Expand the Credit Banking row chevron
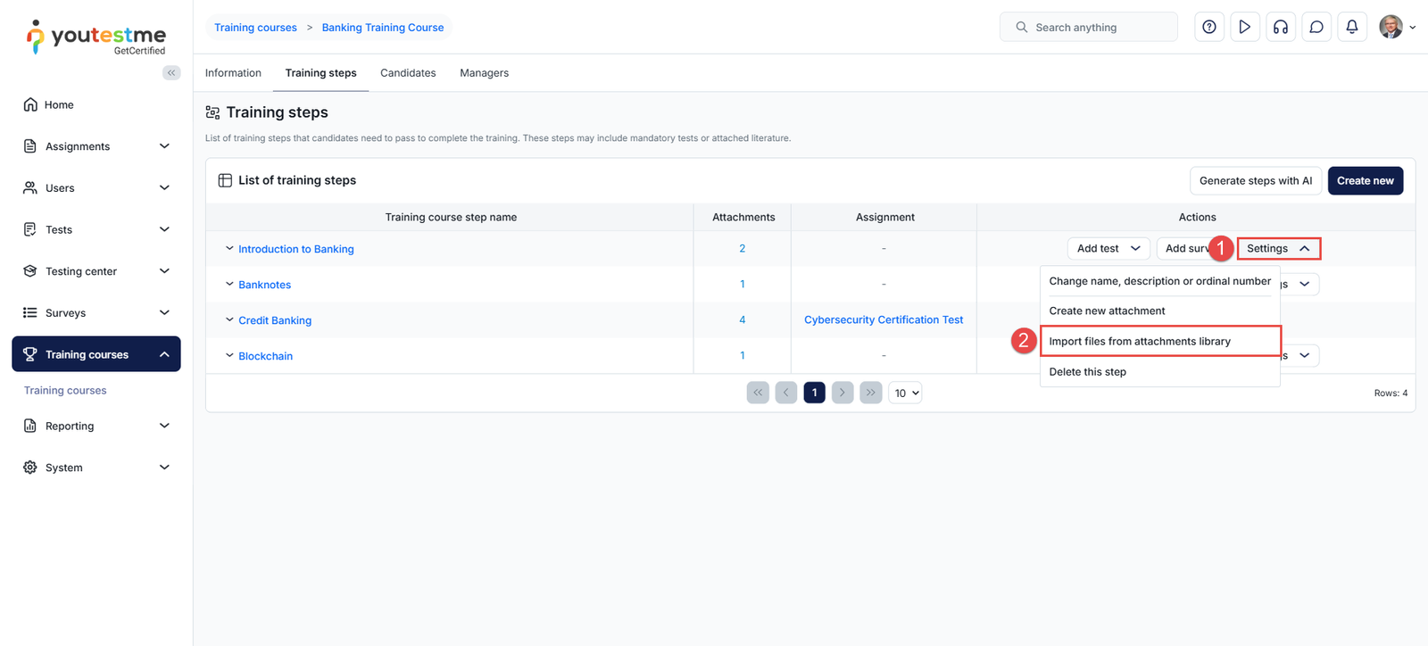 click(x=229, y=319)
